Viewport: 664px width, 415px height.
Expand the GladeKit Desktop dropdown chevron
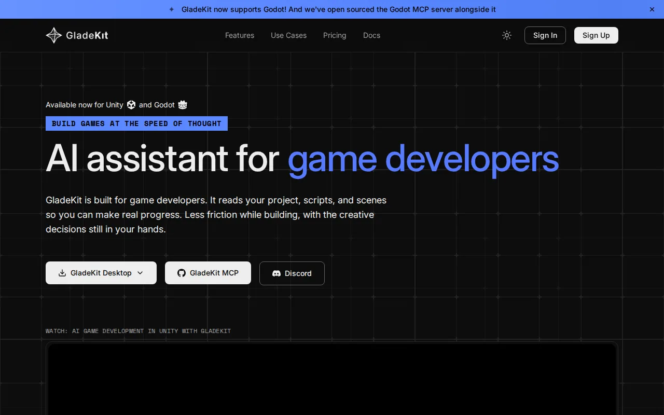coord(140,273)
